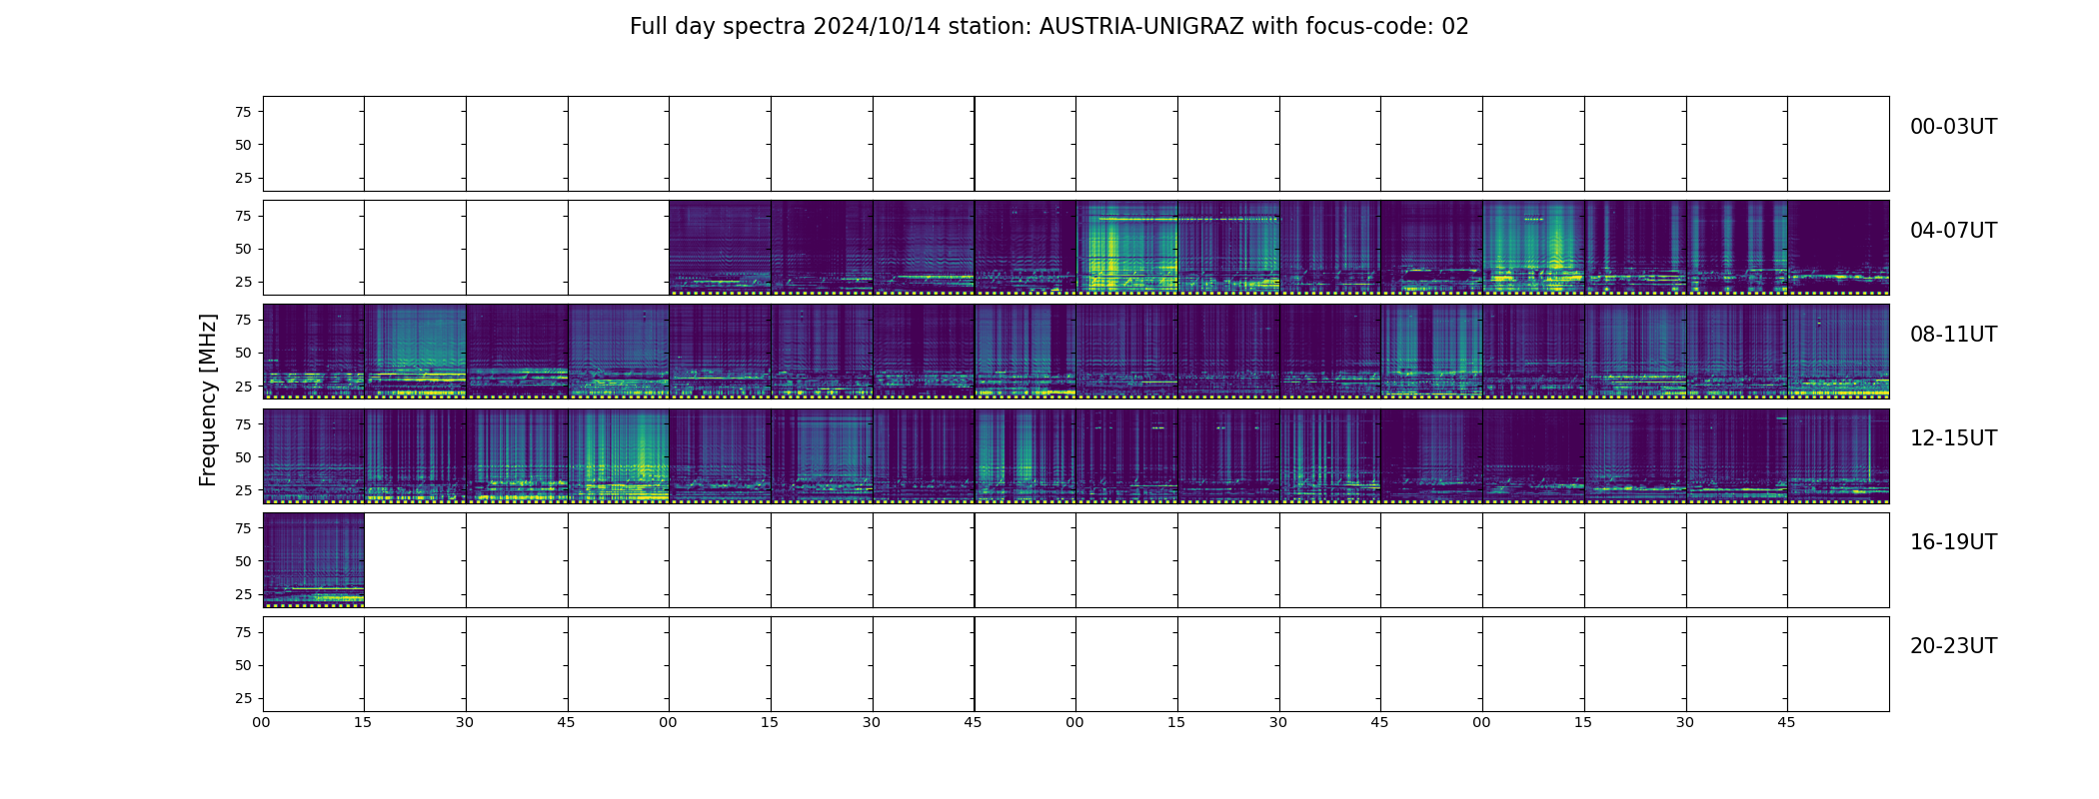Open the 08:15 spectrogram in 08-11UT row

pyautogui.click(x=415, y=352)
